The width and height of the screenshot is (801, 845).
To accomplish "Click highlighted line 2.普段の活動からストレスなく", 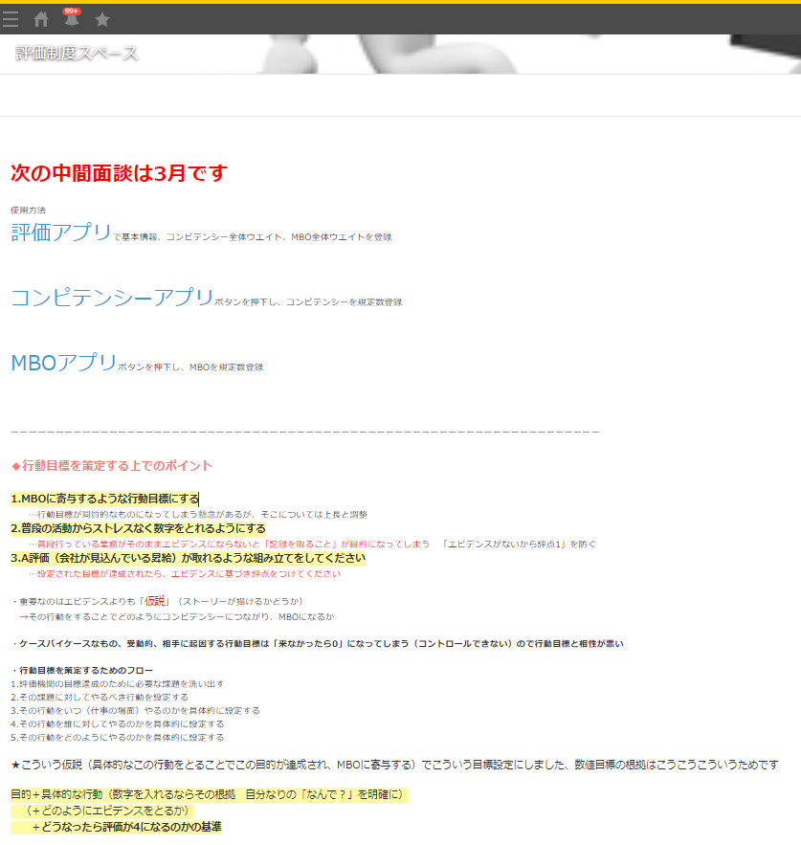I will [x=138, y=528].
